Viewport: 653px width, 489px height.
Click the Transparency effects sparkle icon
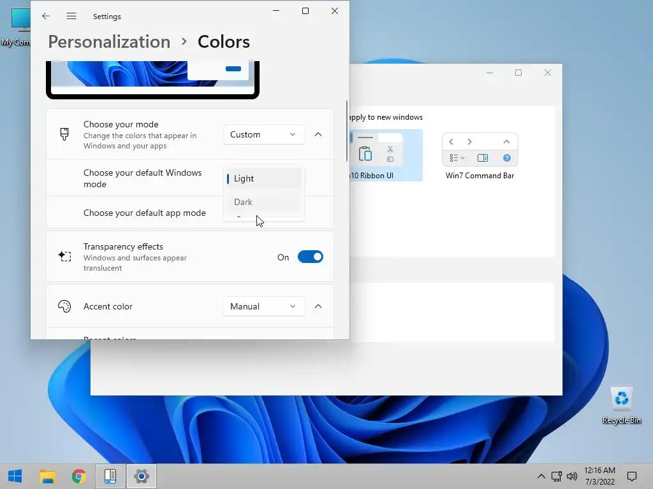point(64,257)
